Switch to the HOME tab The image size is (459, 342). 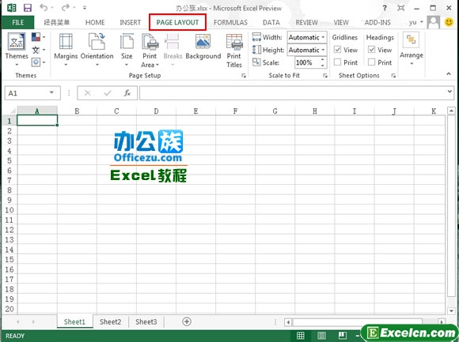point(95,22)
